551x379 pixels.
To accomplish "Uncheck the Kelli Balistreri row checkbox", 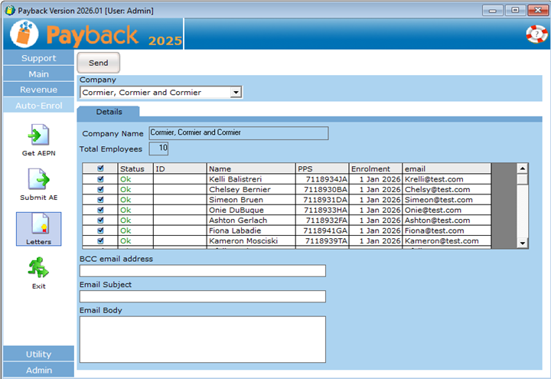I will [x=100, y=179].
